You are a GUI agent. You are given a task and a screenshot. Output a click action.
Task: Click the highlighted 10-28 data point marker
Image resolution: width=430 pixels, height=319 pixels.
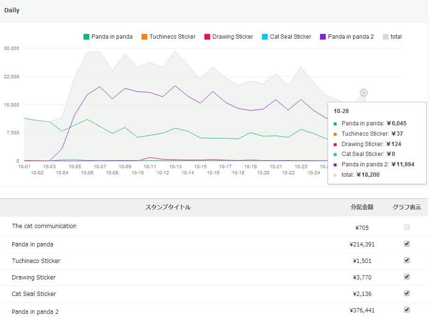(363, 92)
